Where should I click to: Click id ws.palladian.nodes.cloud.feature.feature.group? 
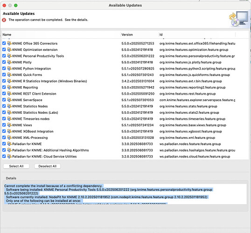coord(195,157)
